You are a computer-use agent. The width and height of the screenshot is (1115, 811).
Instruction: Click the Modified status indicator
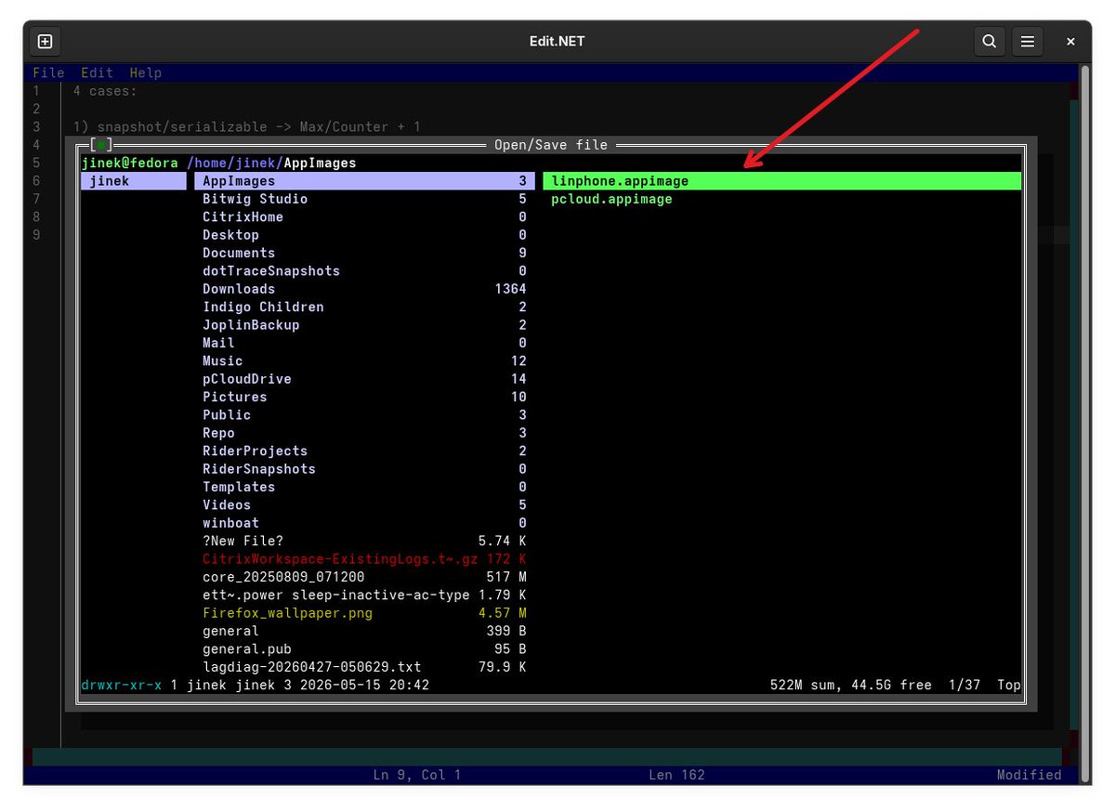(x=1029, y=775)
